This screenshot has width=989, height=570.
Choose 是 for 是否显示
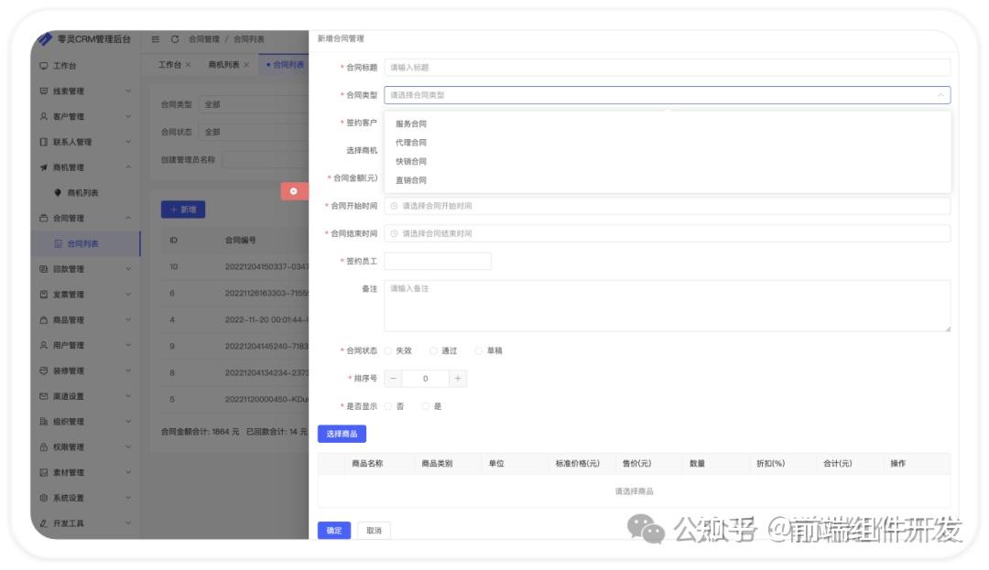point(426,406)
